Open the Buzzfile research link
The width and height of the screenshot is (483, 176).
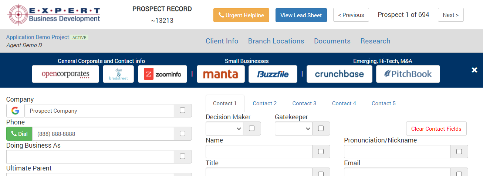pos(273,74)
